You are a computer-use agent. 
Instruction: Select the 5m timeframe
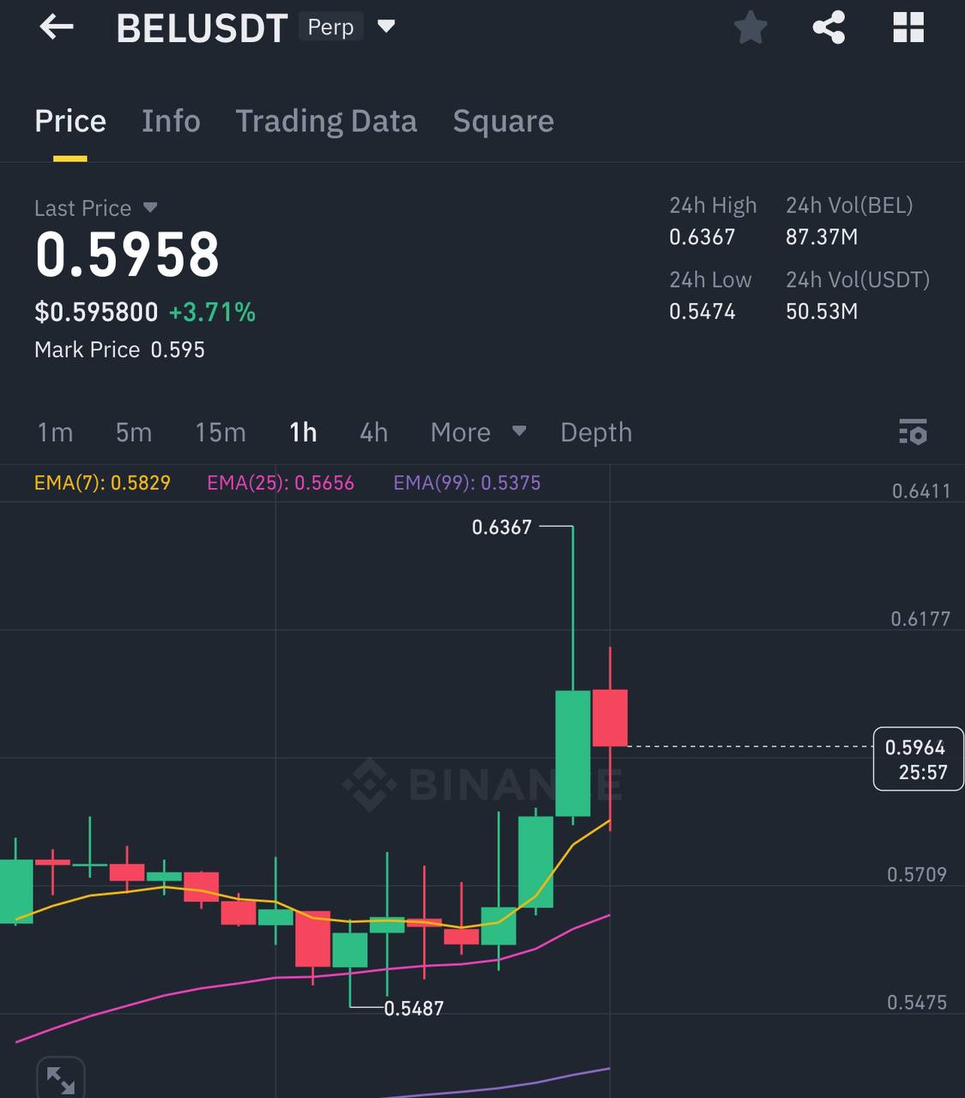134,432
